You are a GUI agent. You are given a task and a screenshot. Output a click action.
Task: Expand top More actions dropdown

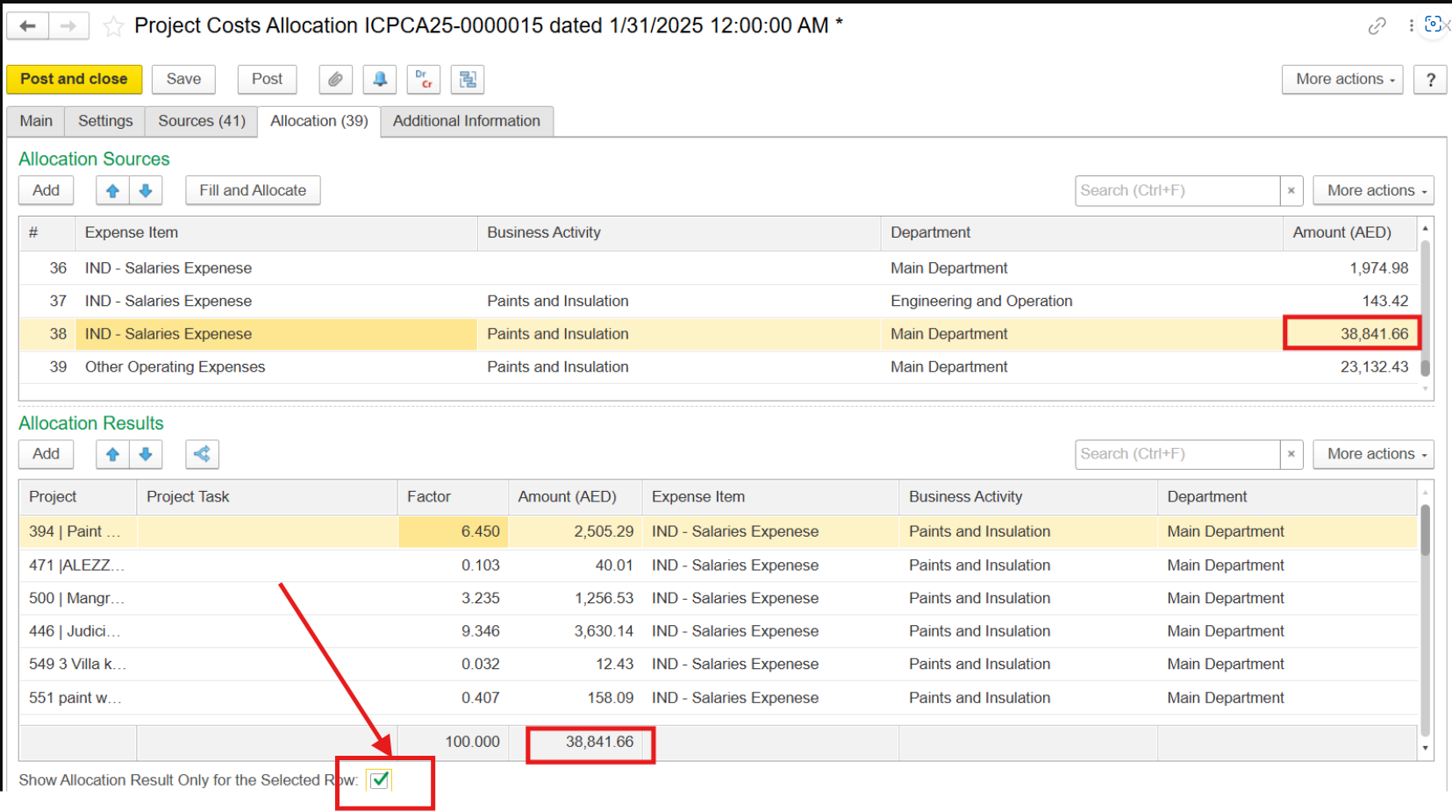(1341, 80)
